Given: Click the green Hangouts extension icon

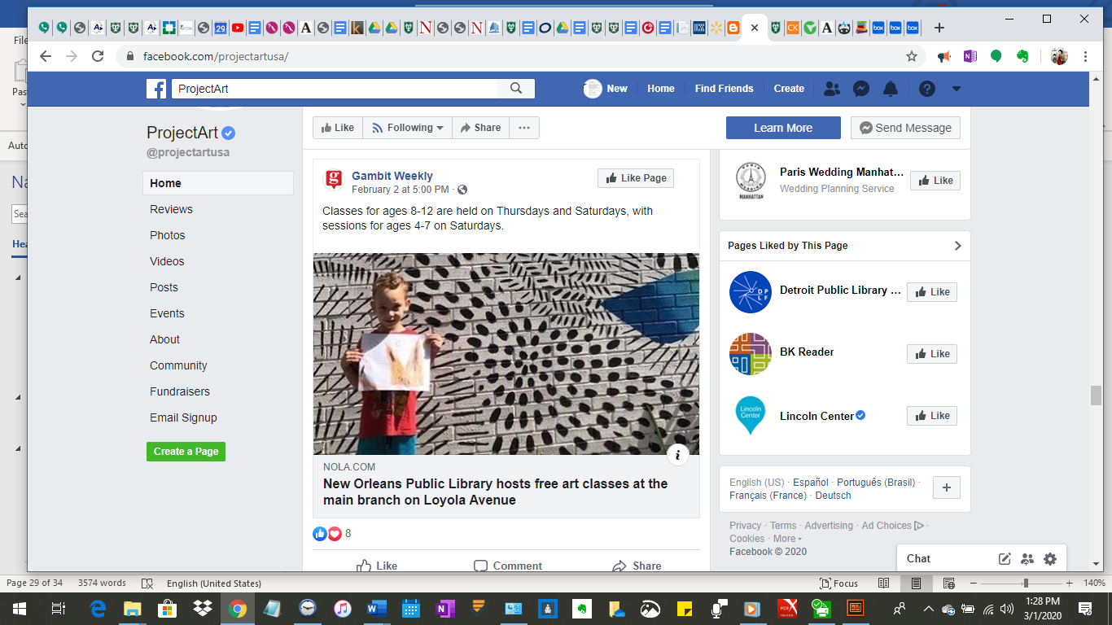Looking at the screenshot, I should 996,56.
